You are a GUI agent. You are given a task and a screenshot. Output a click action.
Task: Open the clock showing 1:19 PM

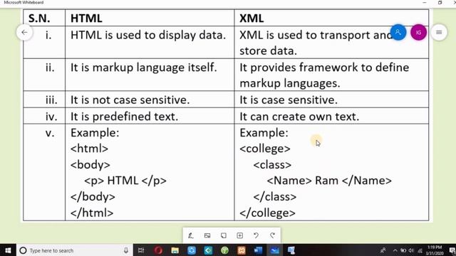click(x=435, y=250)
